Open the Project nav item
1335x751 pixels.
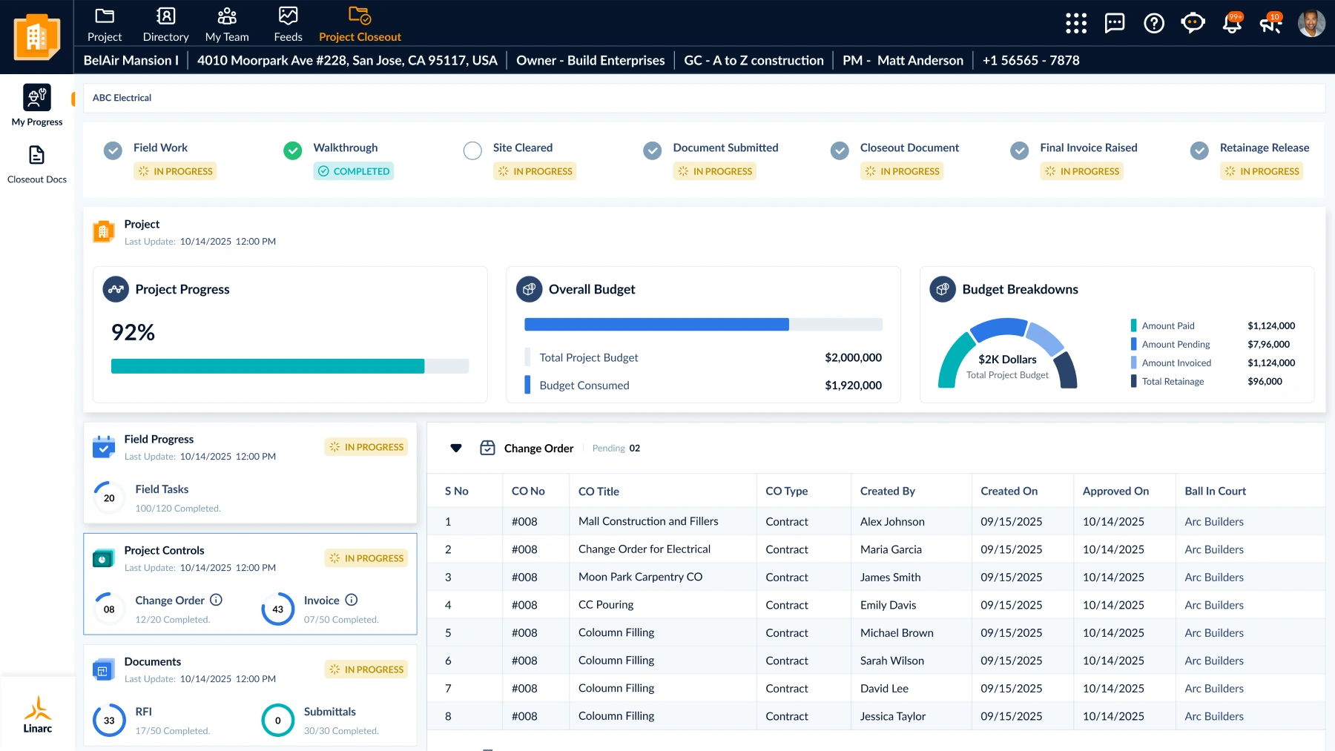pos(105,25)
